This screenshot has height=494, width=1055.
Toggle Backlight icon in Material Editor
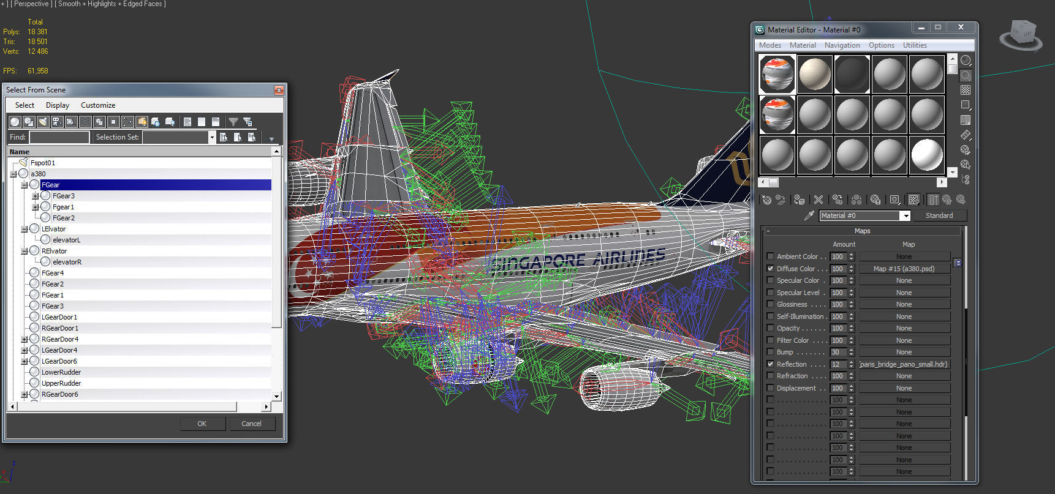966,75
